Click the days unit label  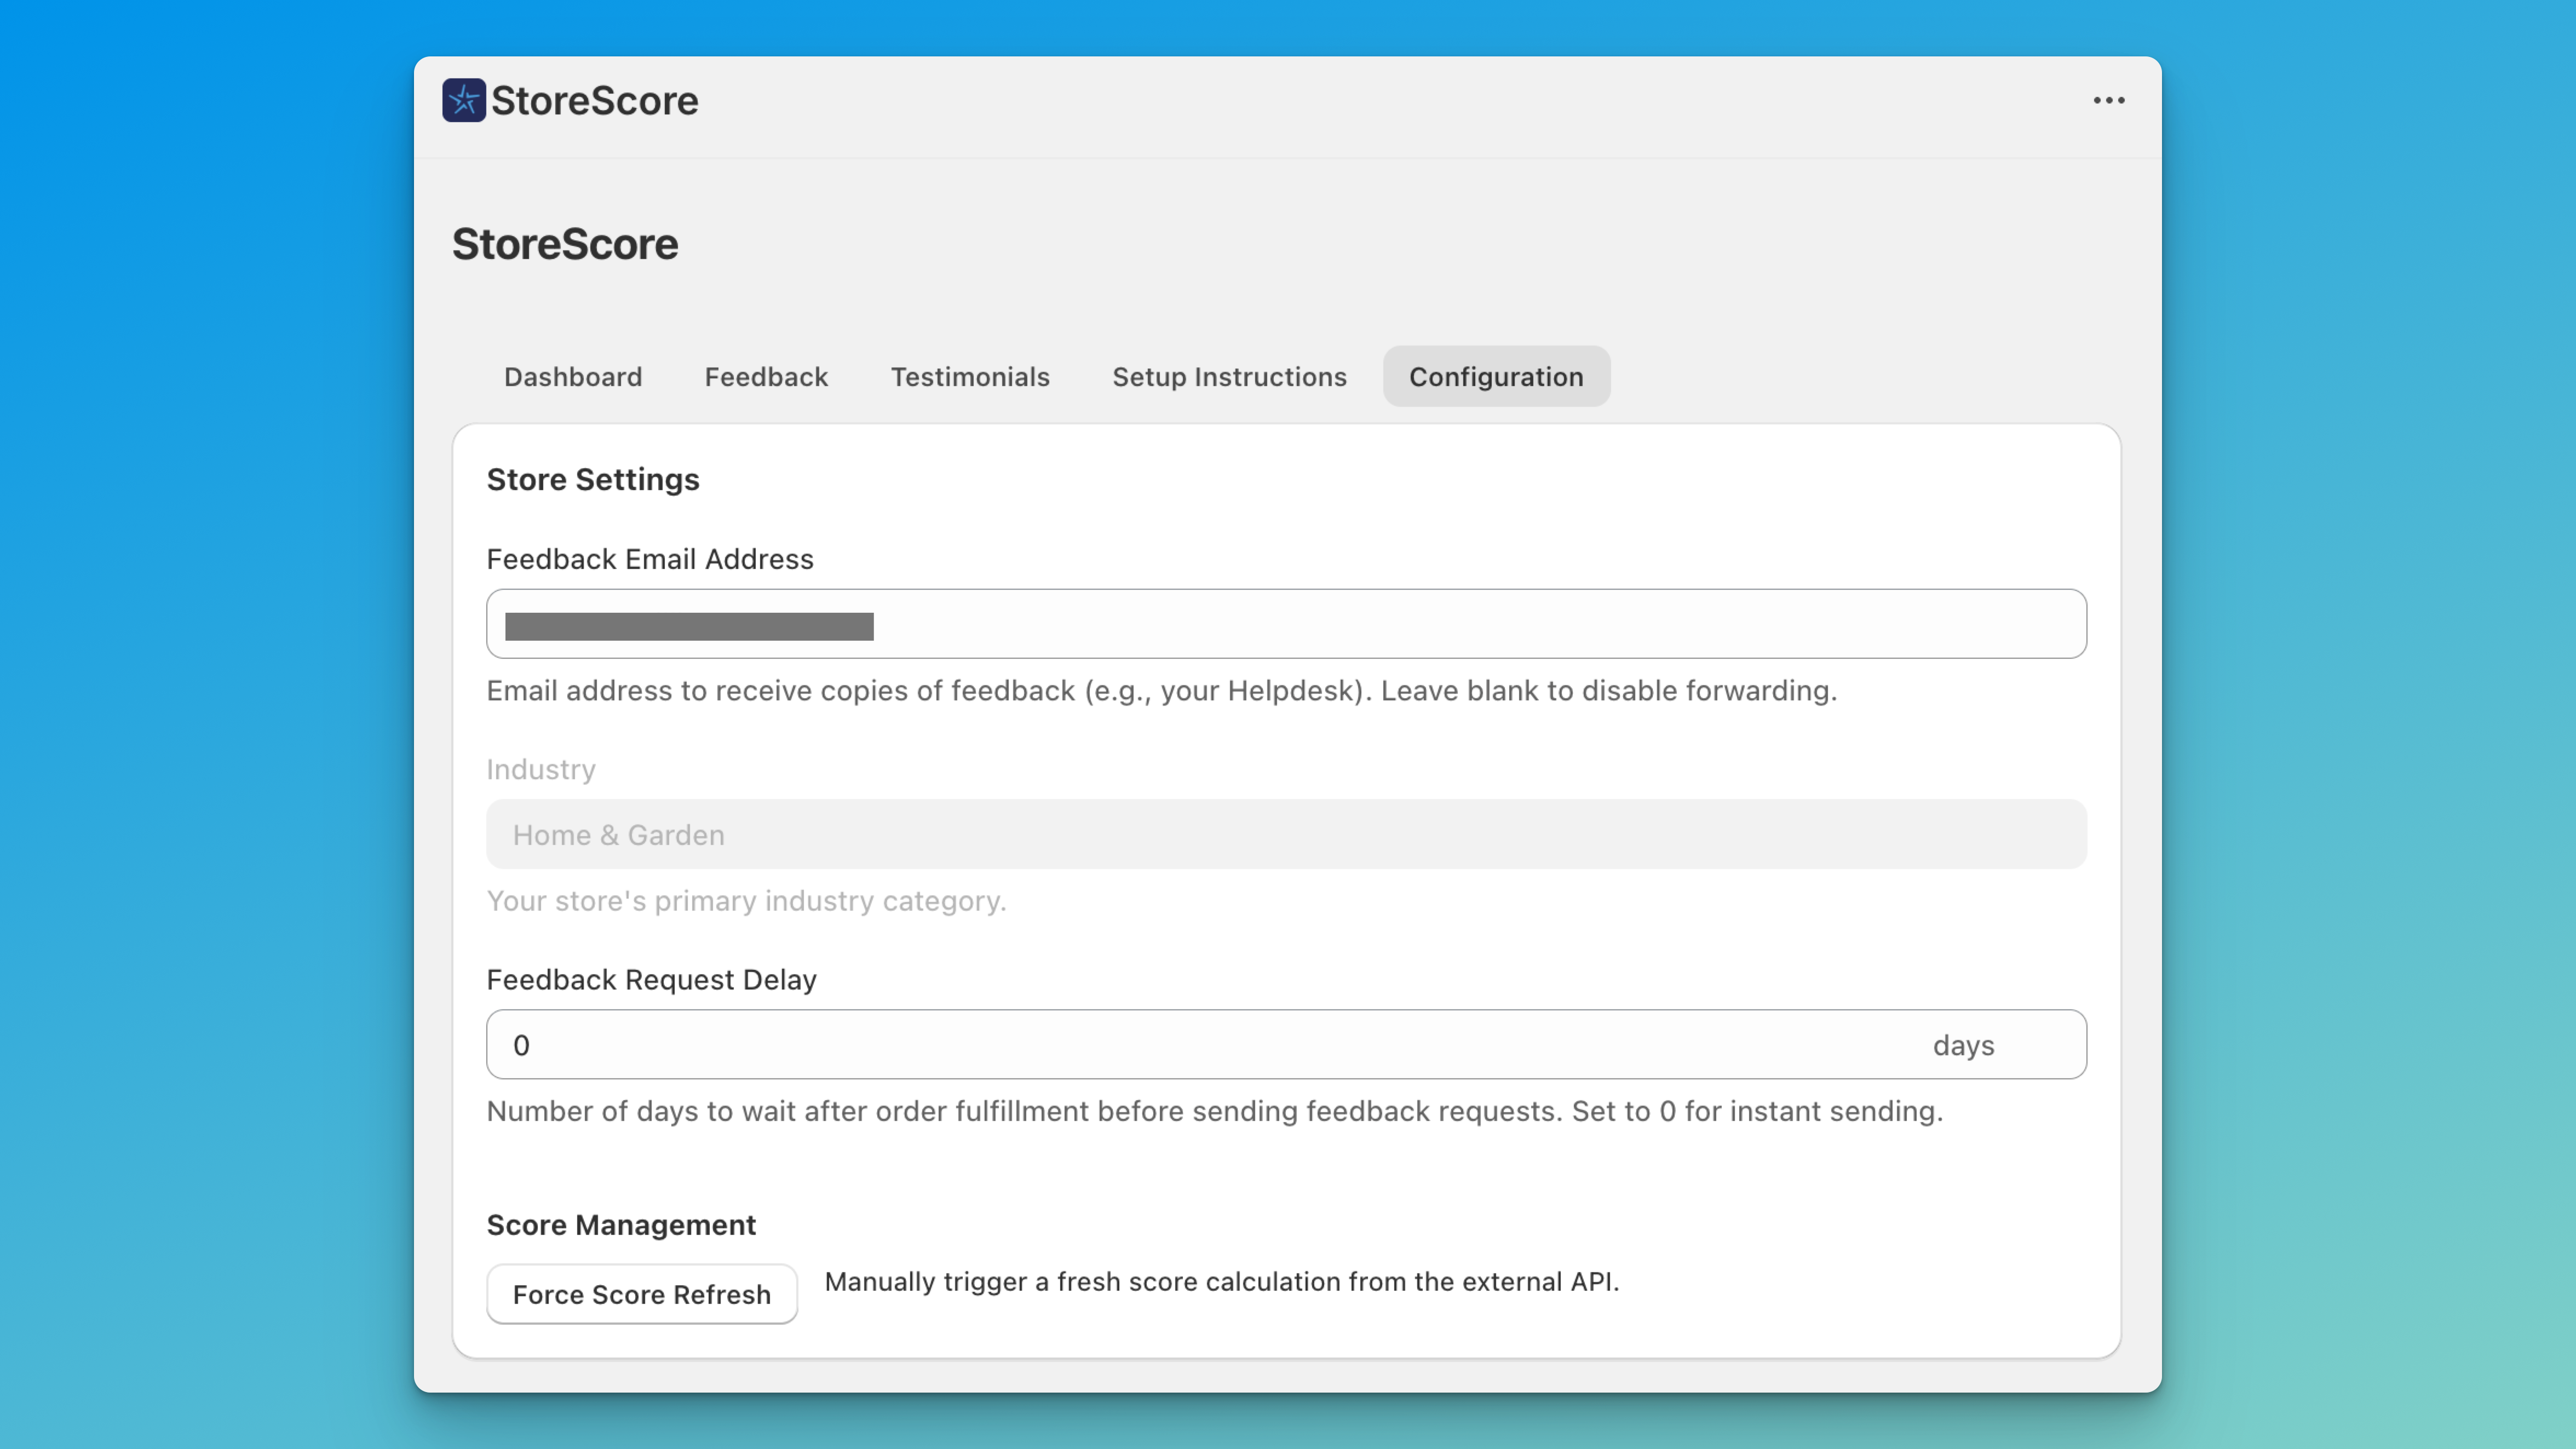click(x=1962, y=1045)
